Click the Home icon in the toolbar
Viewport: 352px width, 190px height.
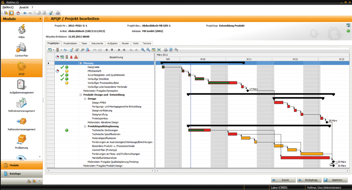[18, 13]
